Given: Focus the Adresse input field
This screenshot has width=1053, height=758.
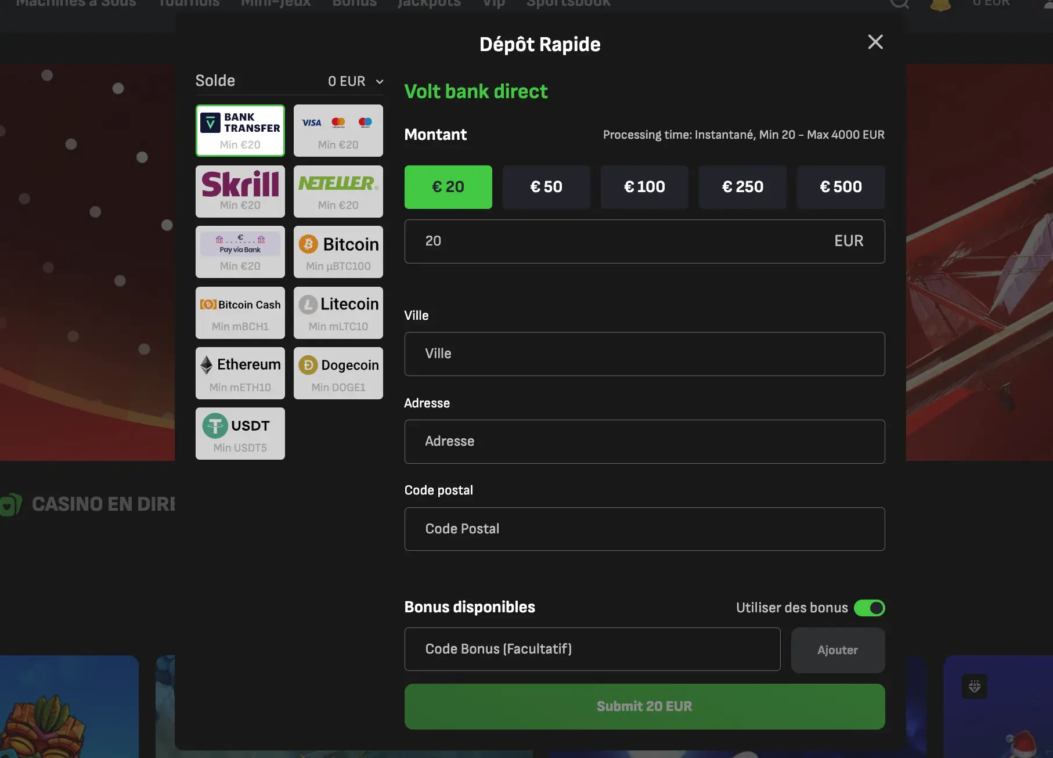Looking at the screenshot, I should click(644, 442).
